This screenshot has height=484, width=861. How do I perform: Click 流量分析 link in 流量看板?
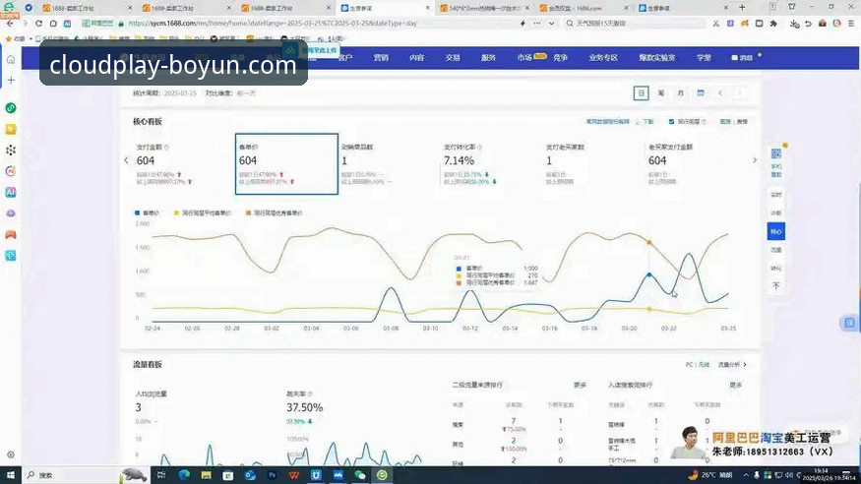(732, 364)
